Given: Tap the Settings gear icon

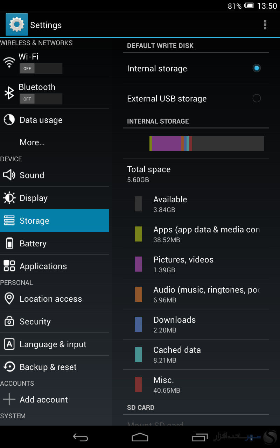Looking at the screenshot, I should point(17,24).
